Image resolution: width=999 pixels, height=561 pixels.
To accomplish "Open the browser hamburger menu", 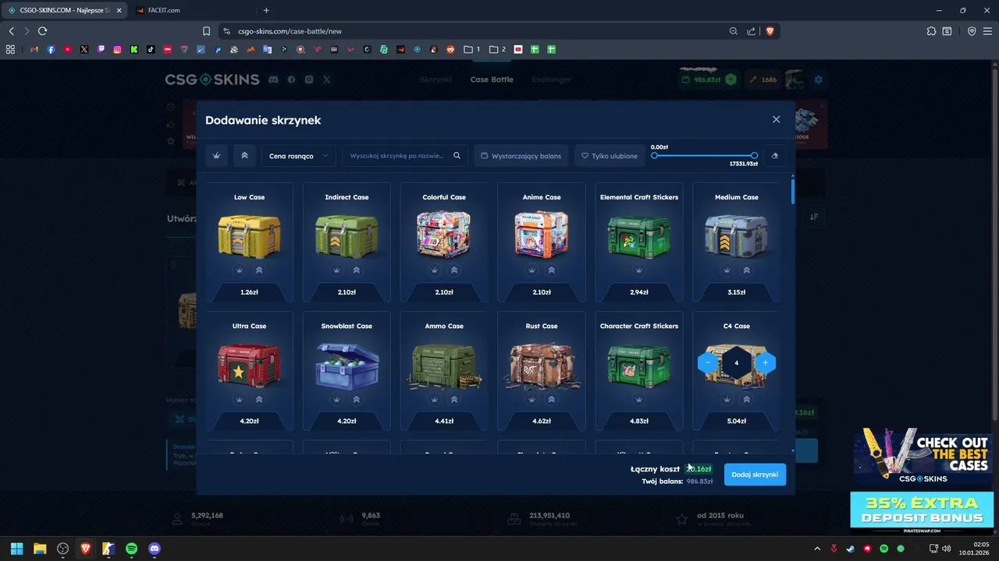I will tap(987, 31).
